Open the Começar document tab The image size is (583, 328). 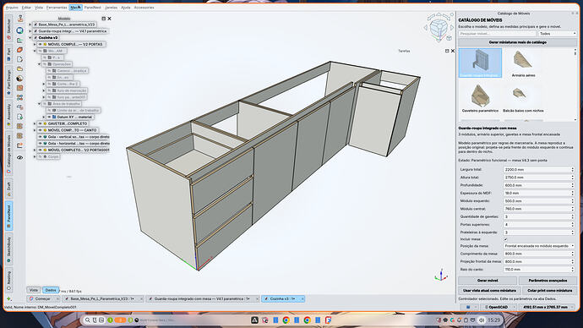click(43, 298)
